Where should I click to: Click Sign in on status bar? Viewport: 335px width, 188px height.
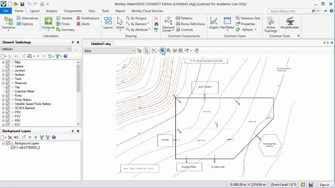[x=325, y=184]
